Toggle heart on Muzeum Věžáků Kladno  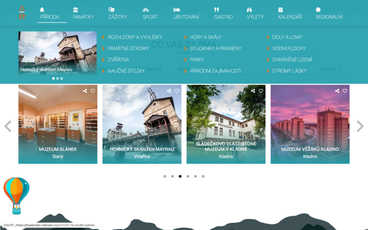(345, 91)
